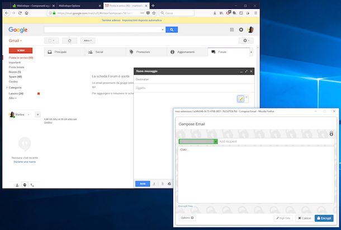Close the Nuovo messaggio compose pane
The image size is (341, 230).
point(251,71)
